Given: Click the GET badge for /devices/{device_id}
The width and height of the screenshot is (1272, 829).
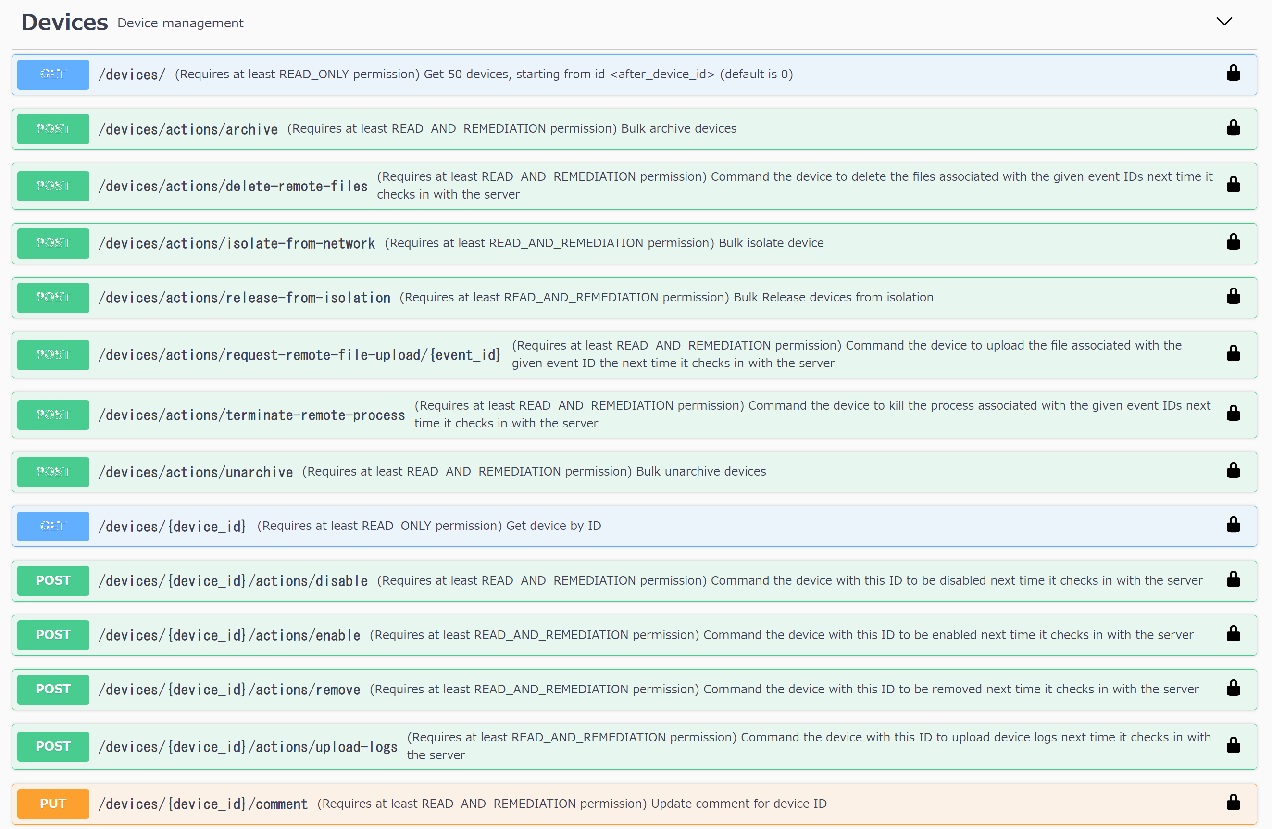Looking at the screenshot, I should pyautogui.click(x=53, y=526).
